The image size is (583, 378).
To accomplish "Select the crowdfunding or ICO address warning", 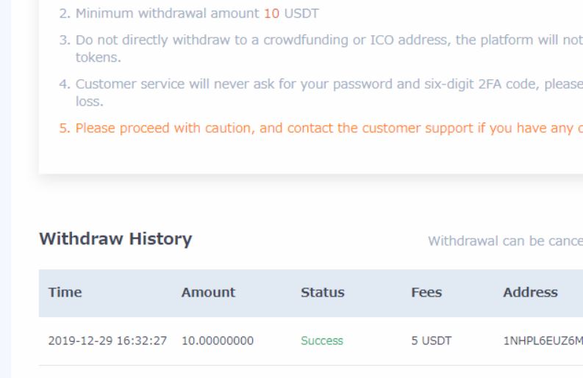I will click(x=321, y=48).
